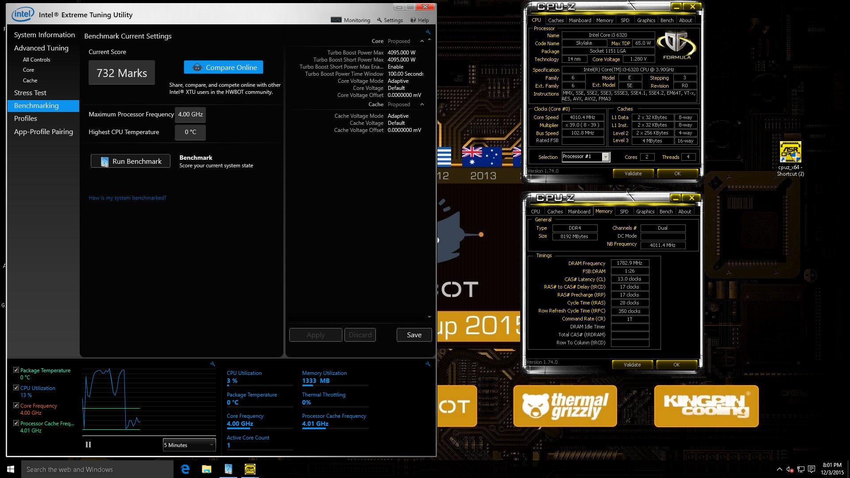This screenshot has height=478, width=850.
Task: Select Stress Test in sidebar
Action: pos(30,93)
